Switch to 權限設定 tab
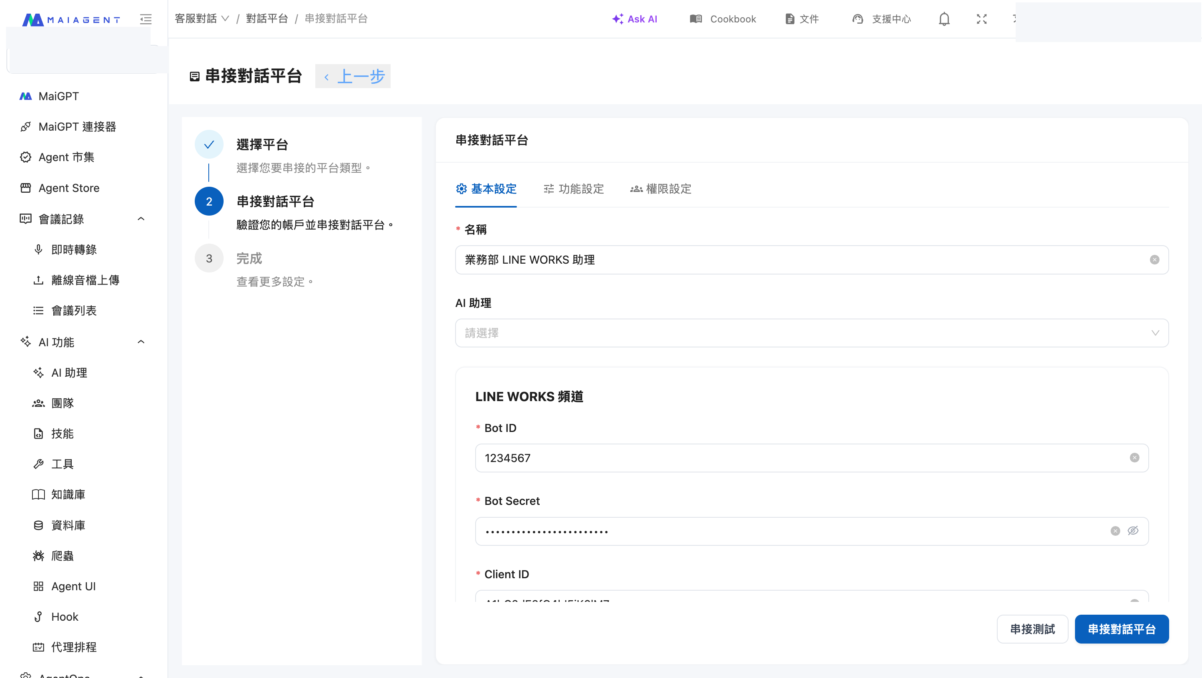Screen dimensions: 1202x678 click(x=661, y=188)
